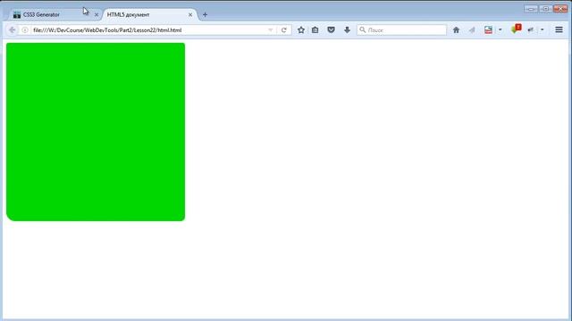Show bookmarks library clipboard icon
Viewport: 572px width, 321px height.
[x=315, y=30]
